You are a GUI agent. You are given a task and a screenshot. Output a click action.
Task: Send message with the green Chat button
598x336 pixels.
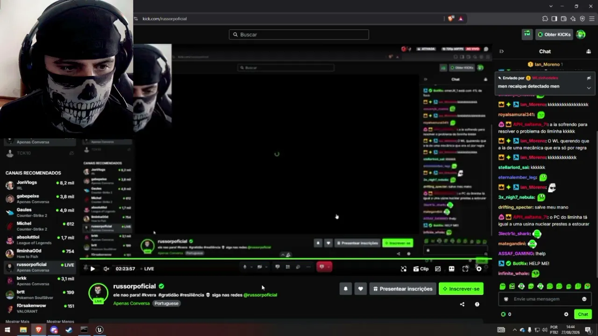click(583, 315)
